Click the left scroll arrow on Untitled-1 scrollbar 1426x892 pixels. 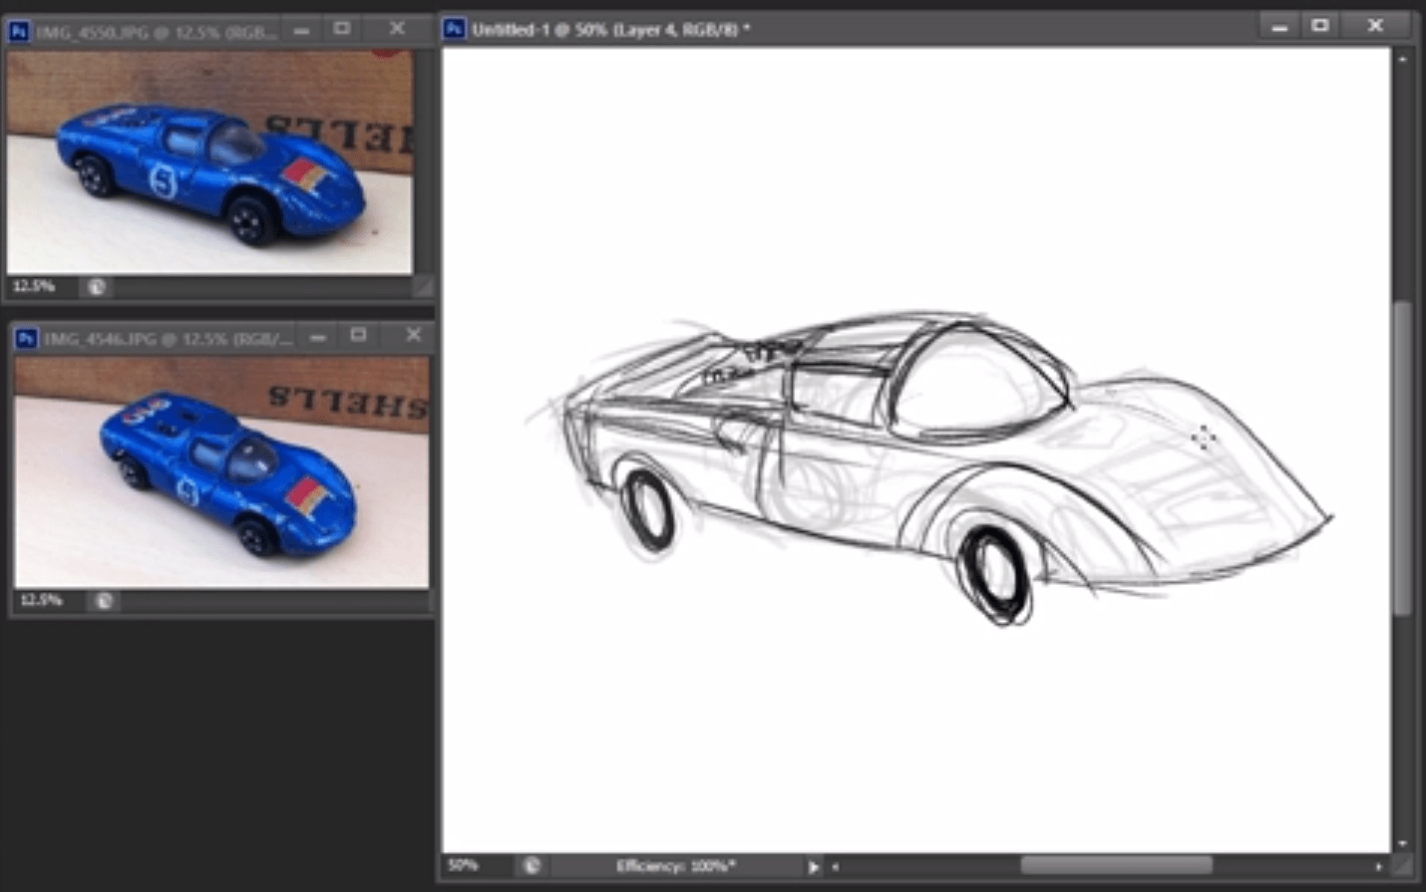click(x=835, y=866)
